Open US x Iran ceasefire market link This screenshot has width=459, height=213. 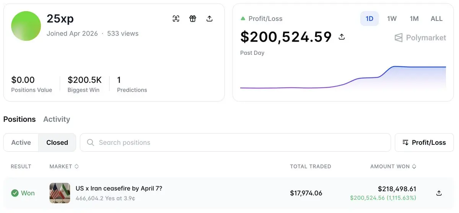(119, 189)
